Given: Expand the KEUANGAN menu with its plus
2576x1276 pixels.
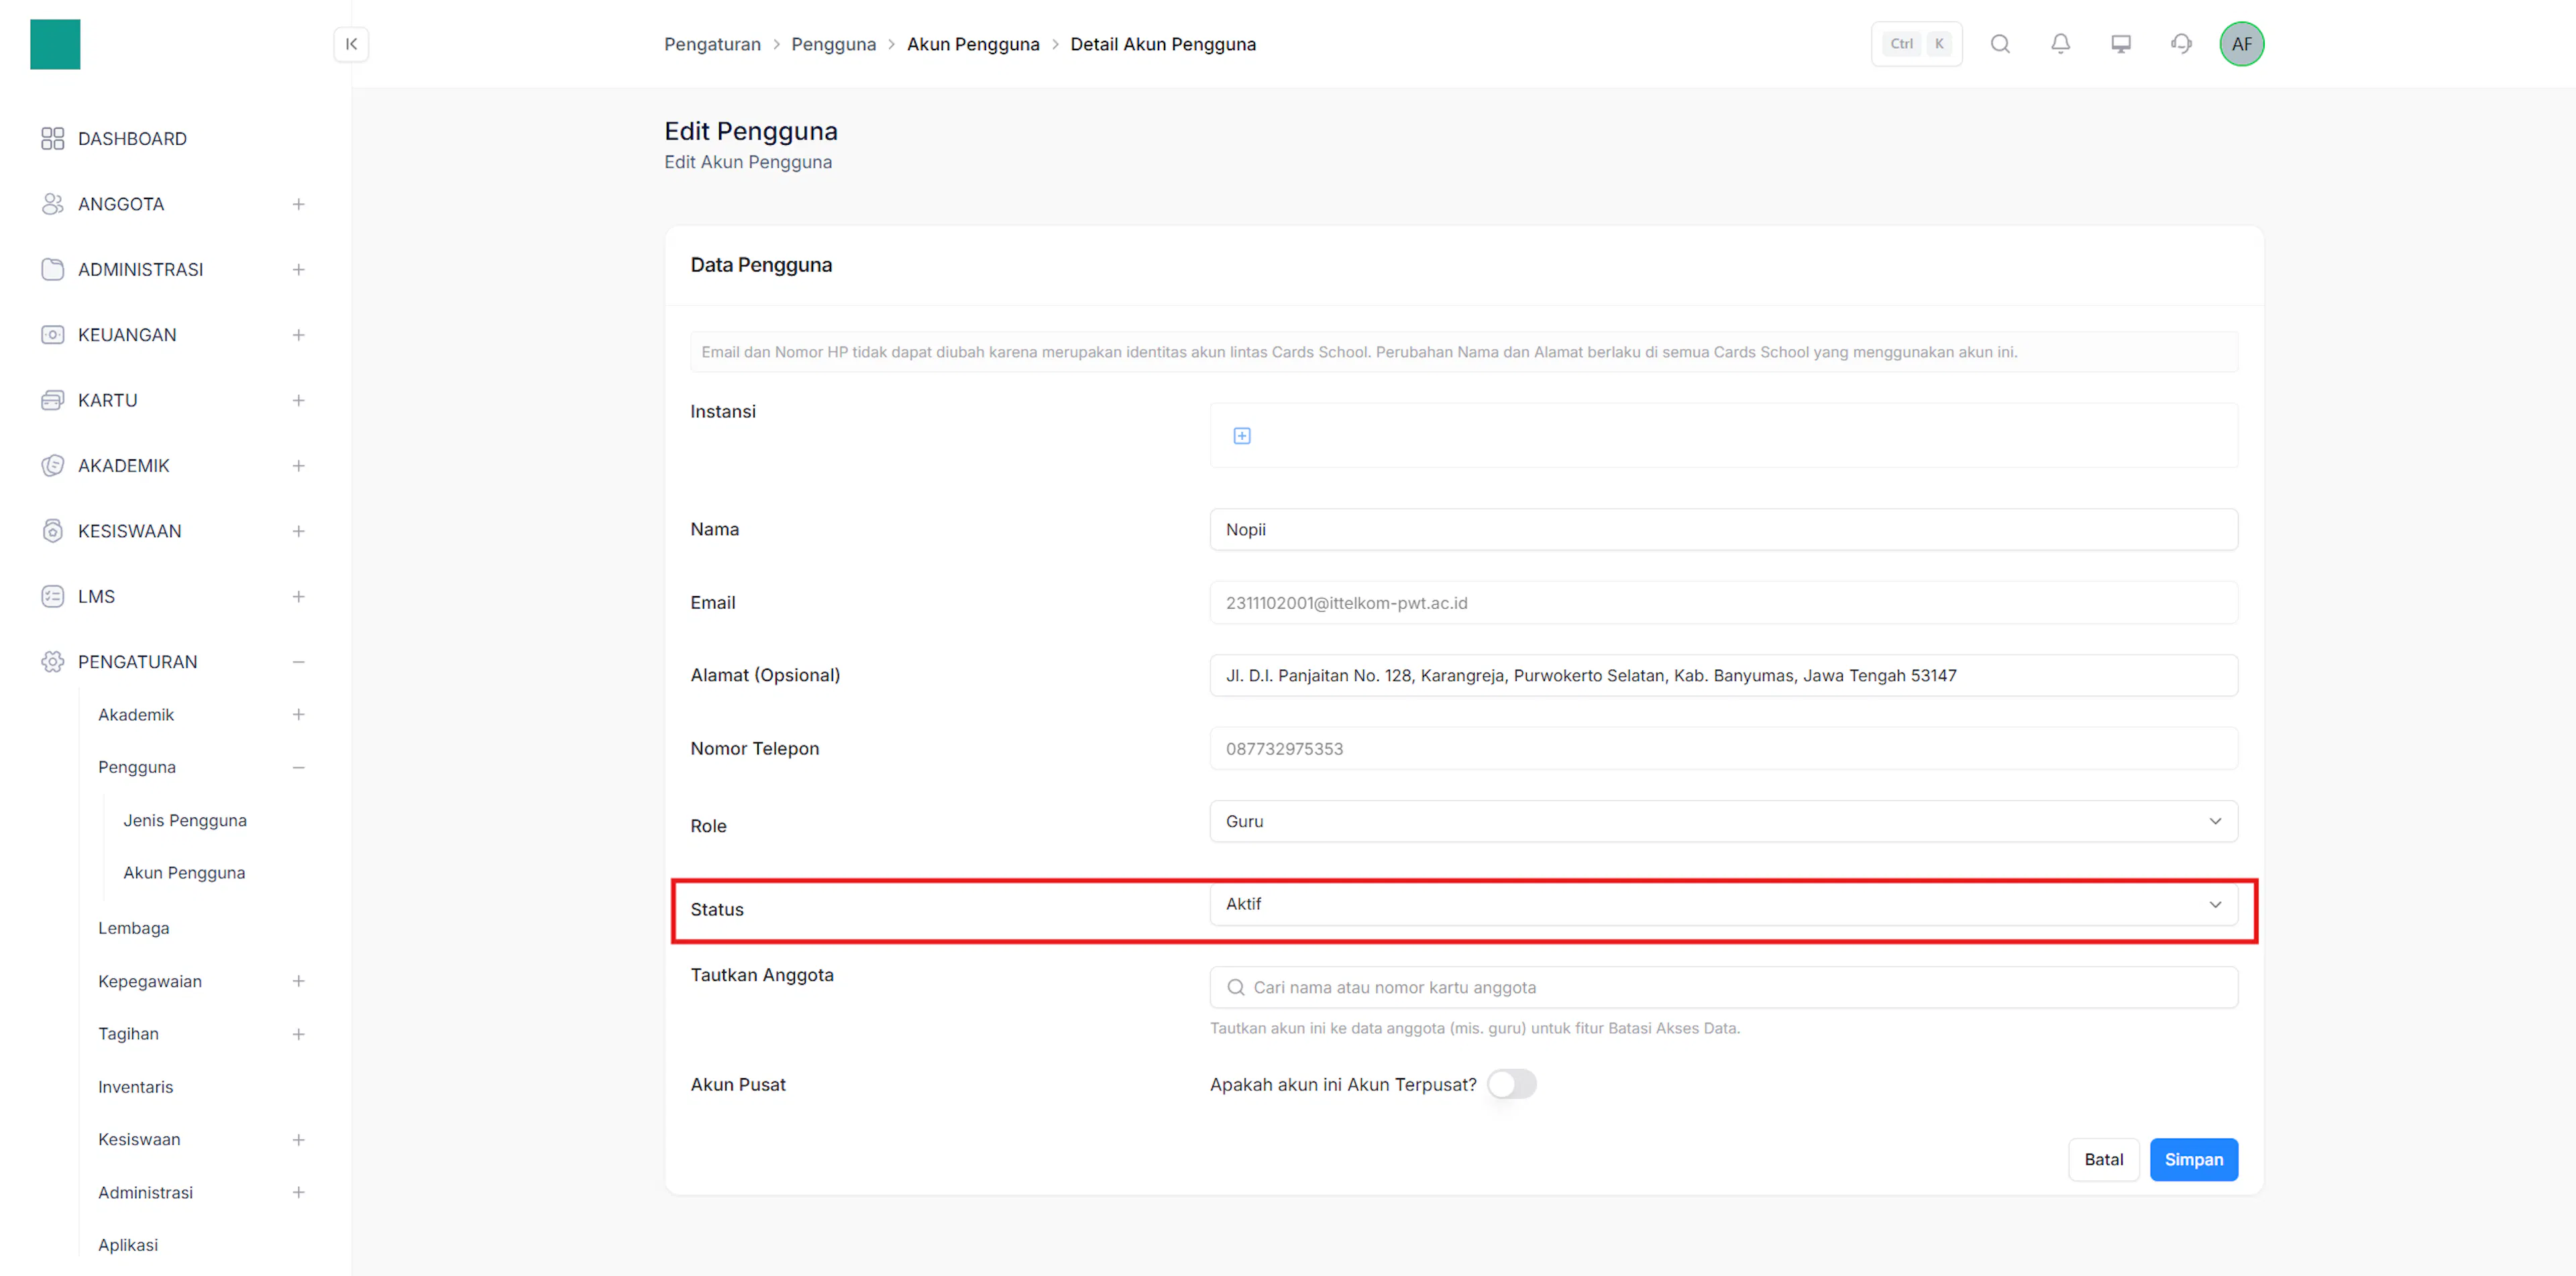Looking at the screenshot, I should tap(298, 335).
